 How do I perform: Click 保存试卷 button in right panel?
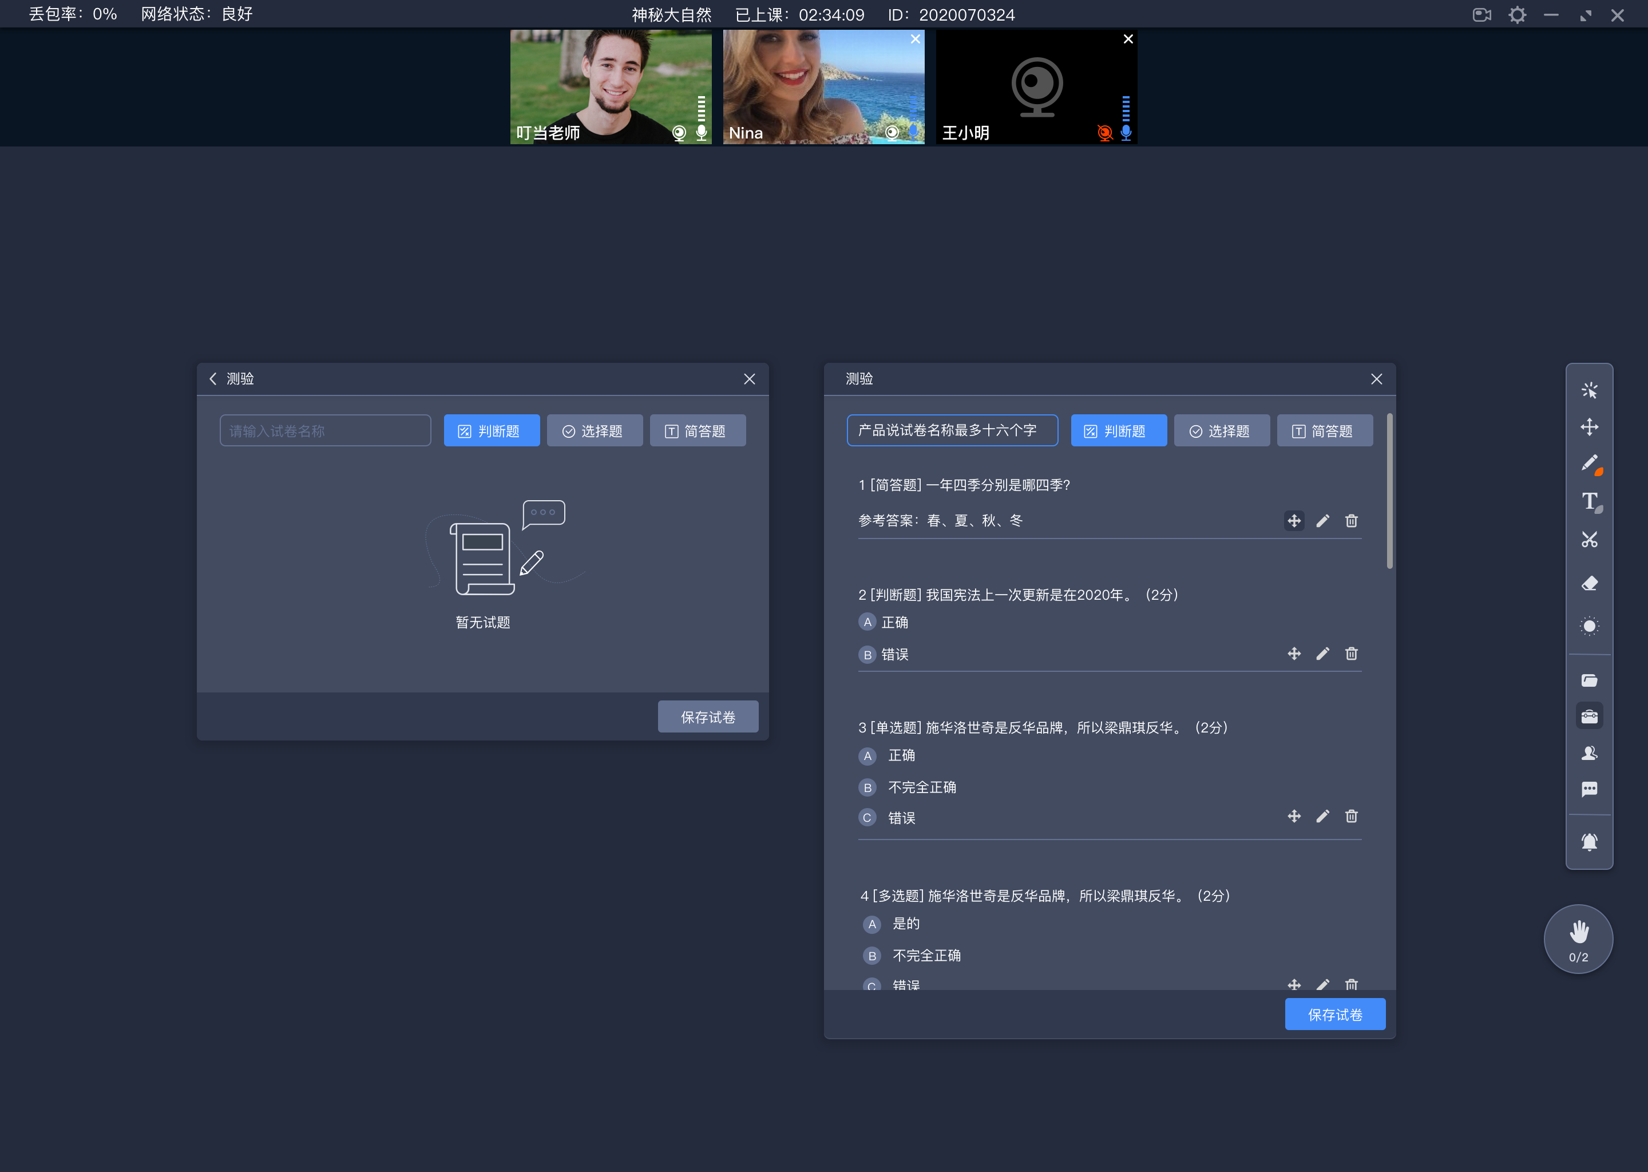pyautogui.click(x=1336, y=1015)
